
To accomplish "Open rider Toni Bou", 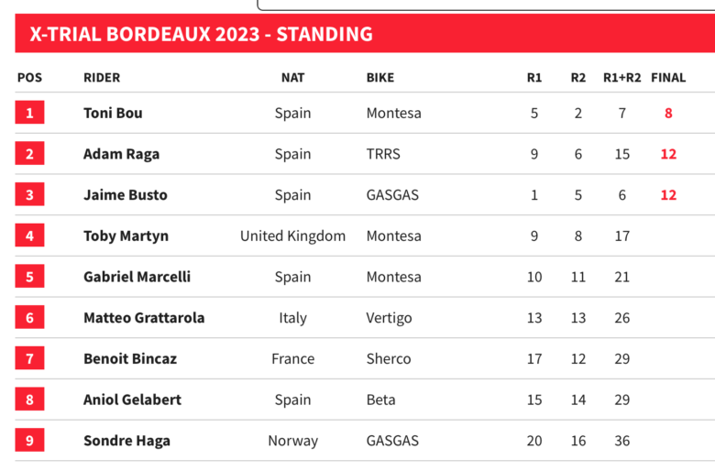I will pyautogui.click(x=113, y=114).
